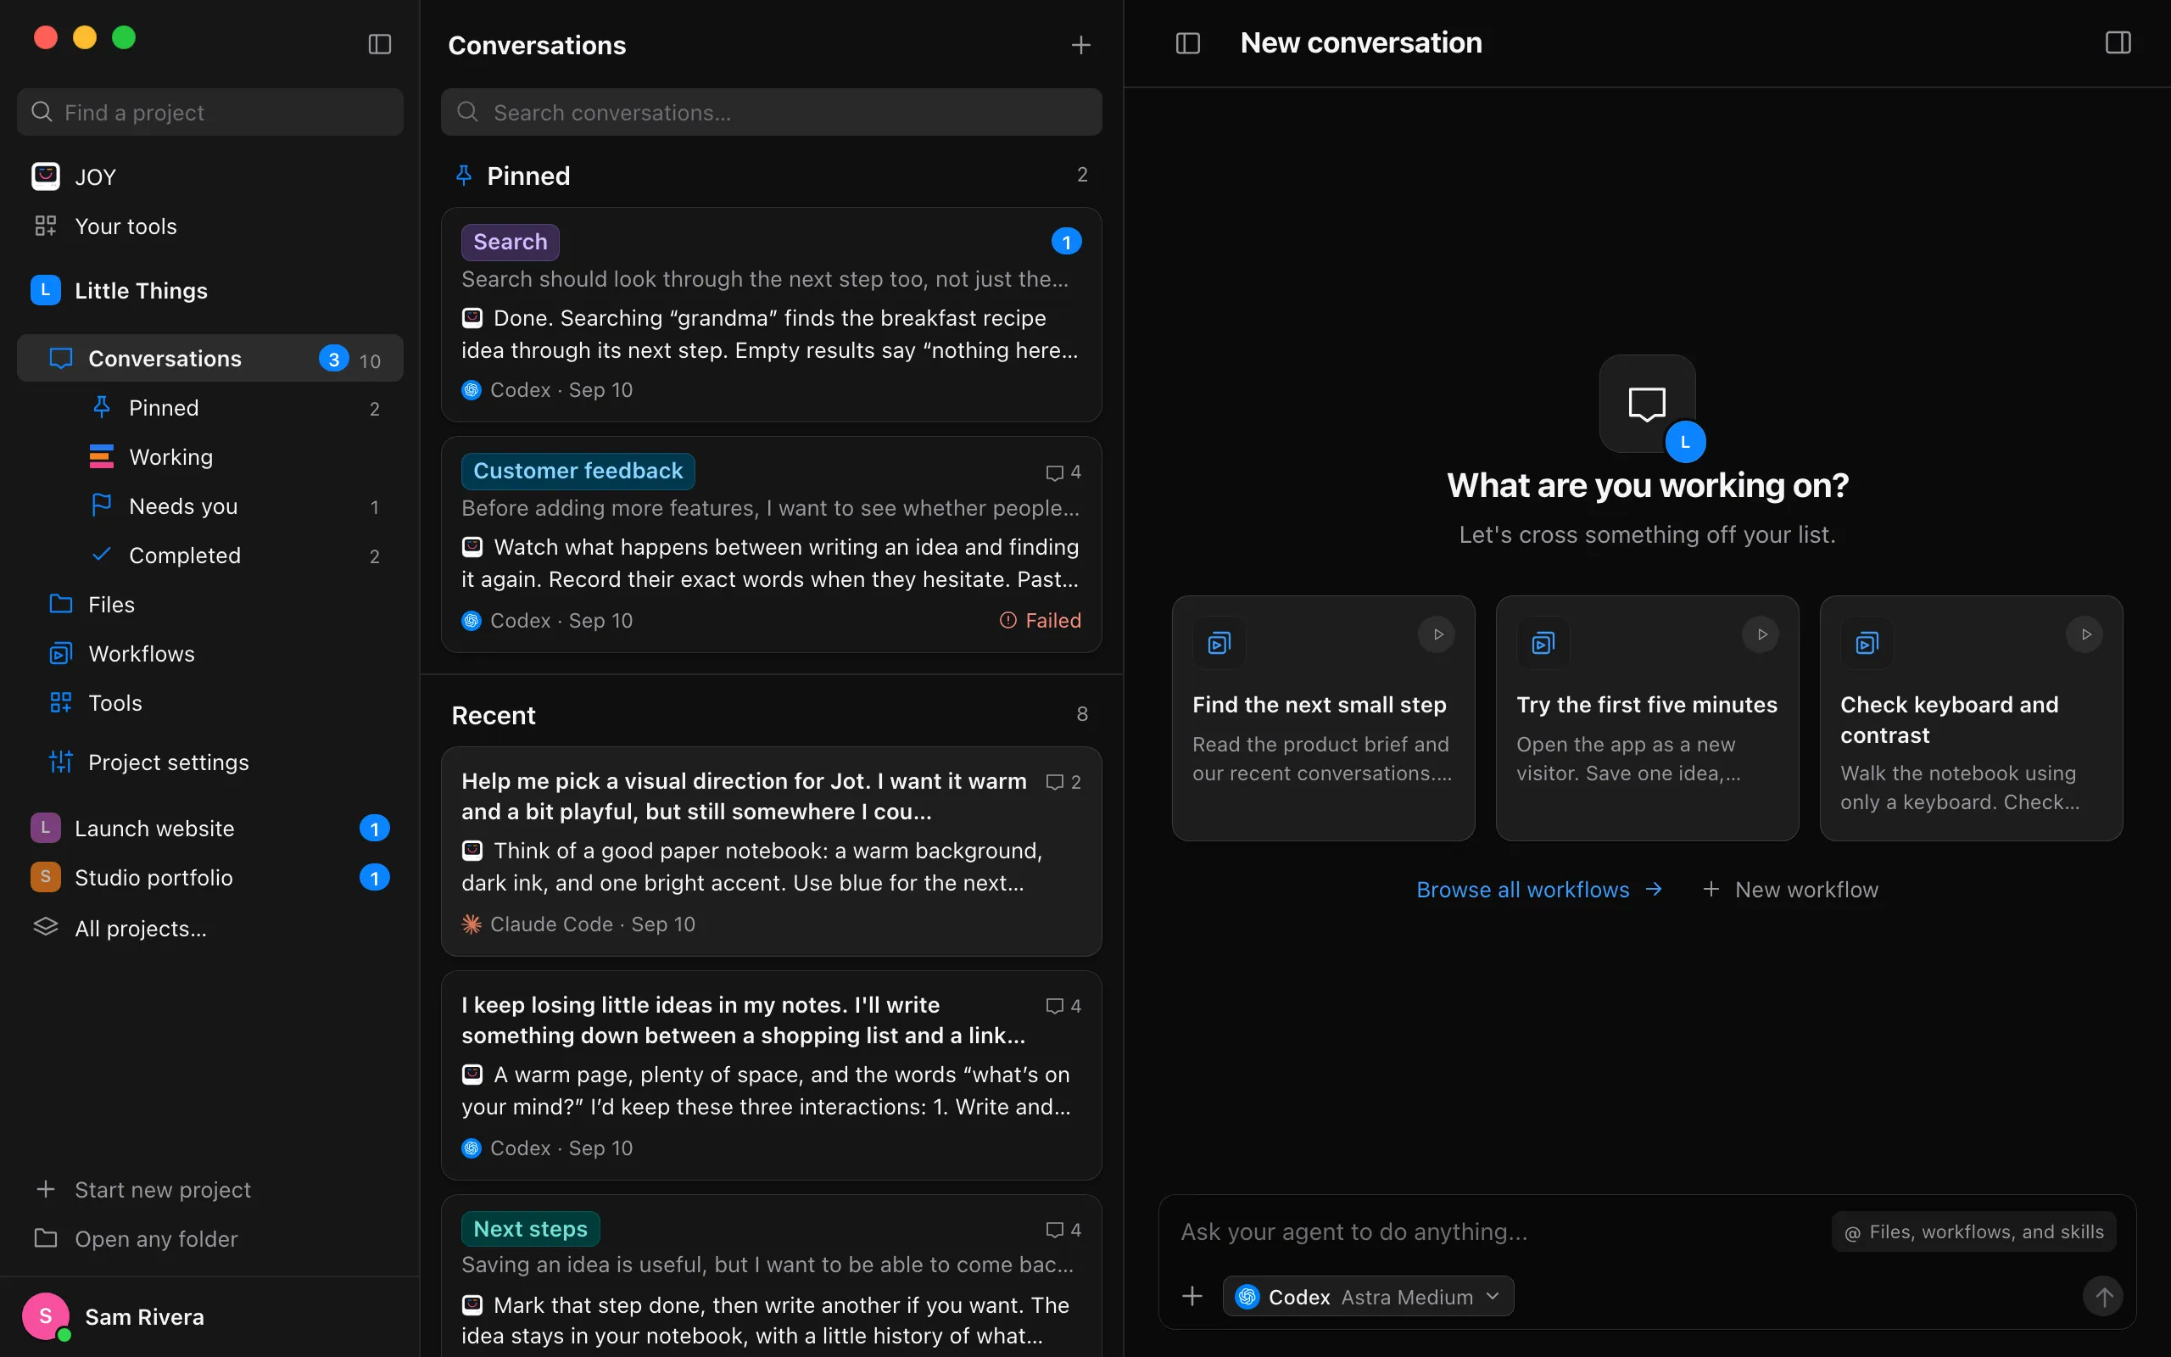2171x1357 pixels.
Task: Collapse the Recent section header
Action: [771, 715]
